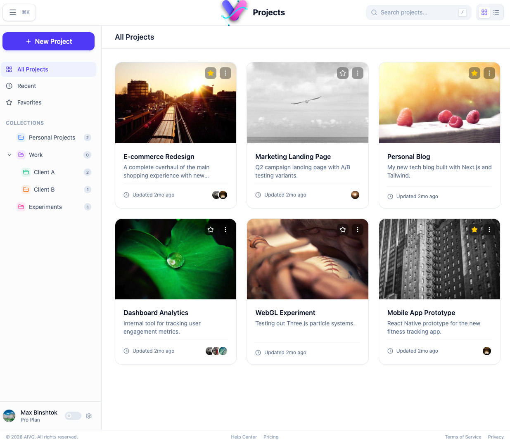Collapse the Work collection chevron

[x=9, y=155]
